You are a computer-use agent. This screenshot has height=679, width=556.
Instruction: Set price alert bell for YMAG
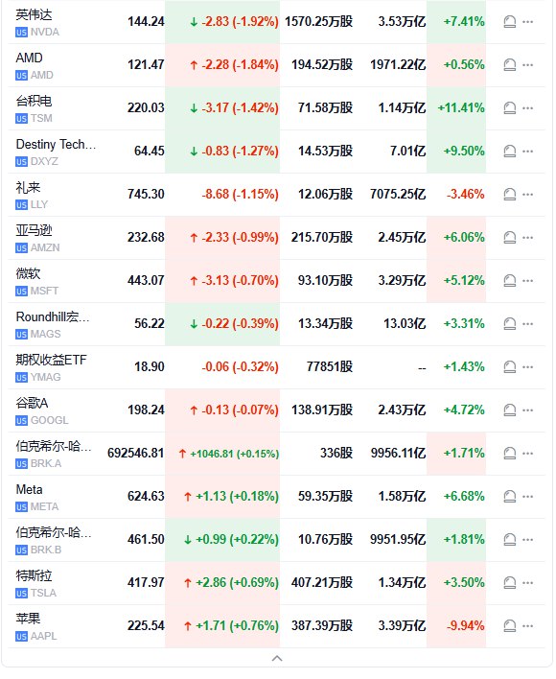pyautogui.click(x=510, y=367)
